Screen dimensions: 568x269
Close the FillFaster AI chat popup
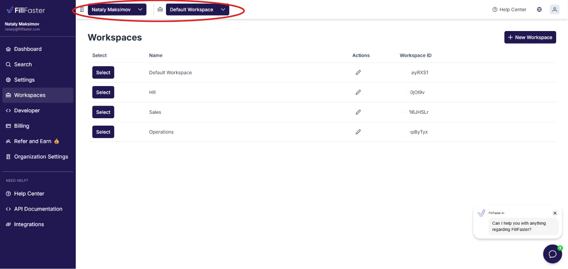click(555, 213)
